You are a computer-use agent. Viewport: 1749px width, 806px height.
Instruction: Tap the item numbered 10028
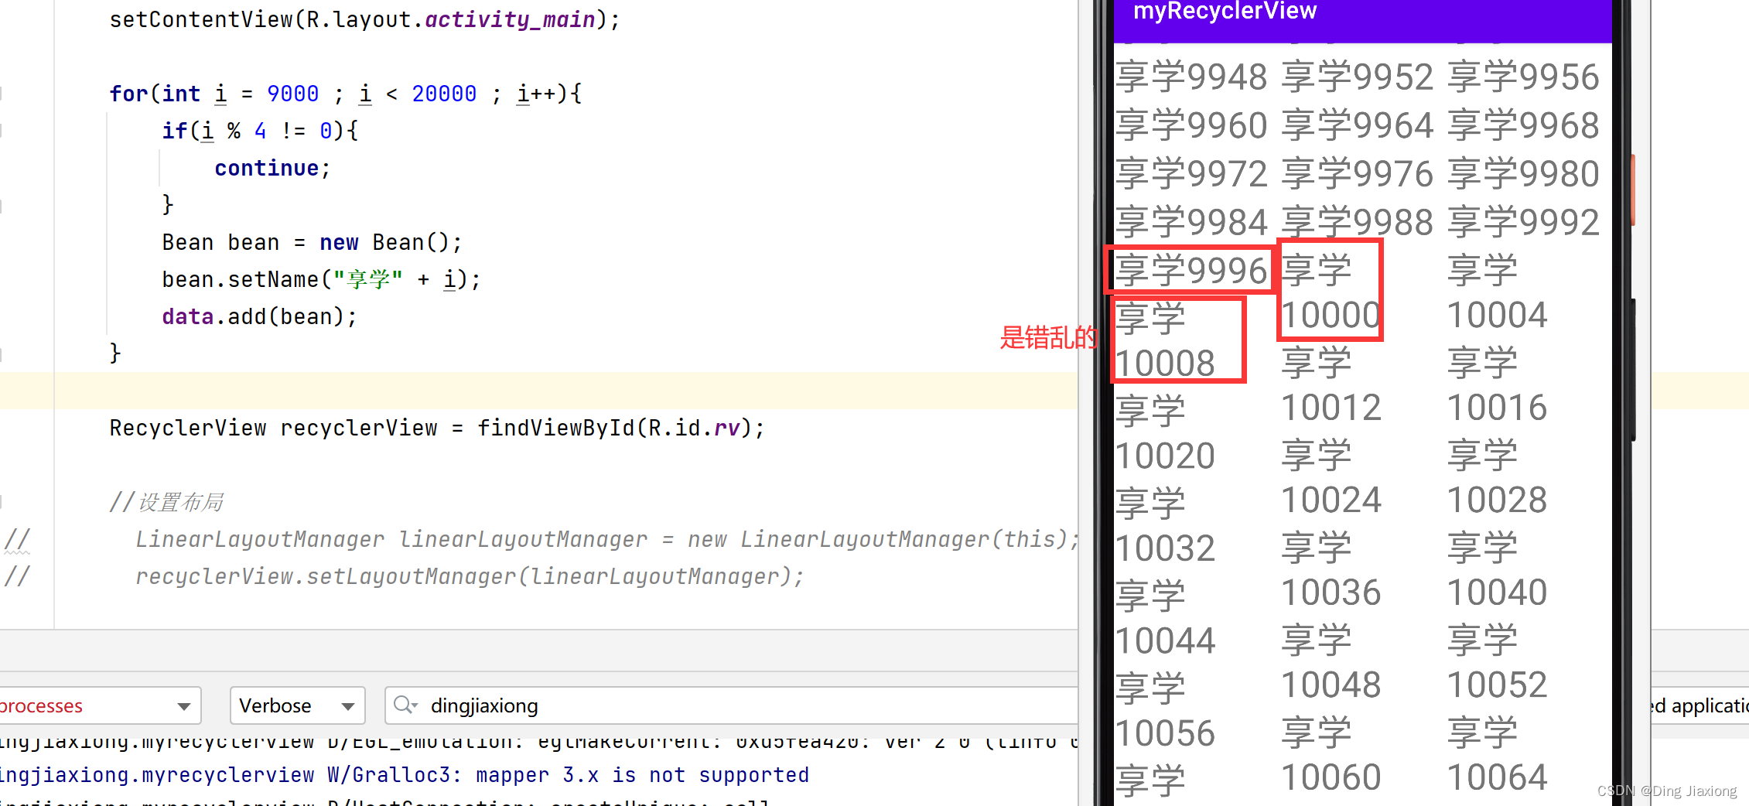click(x=1497, y=478)
